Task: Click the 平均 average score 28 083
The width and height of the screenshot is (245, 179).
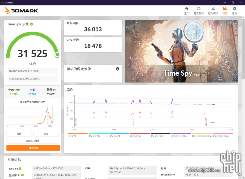Action: [x=32, y=94]
